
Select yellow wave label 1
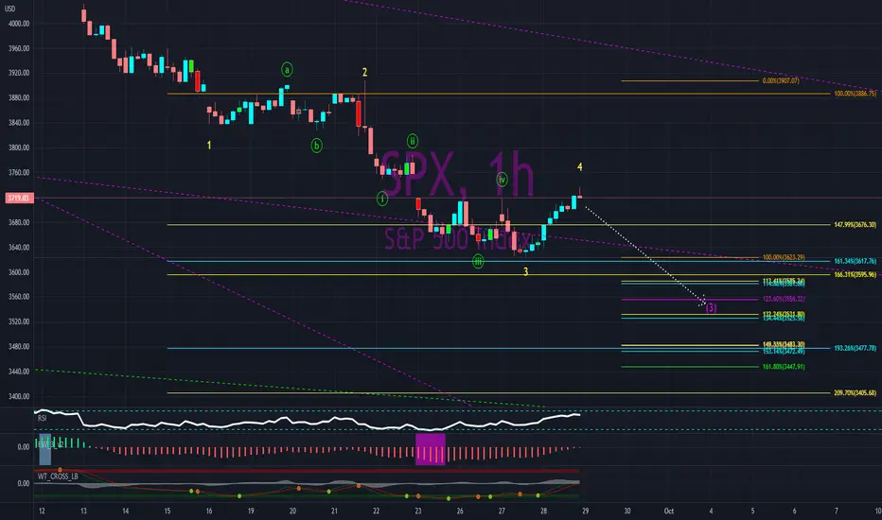coord(209,145)
